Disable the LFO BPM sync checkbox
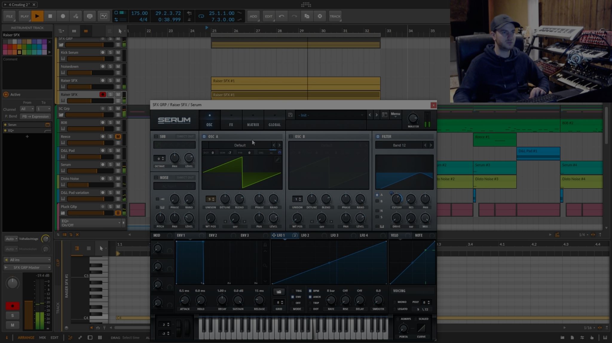 pyautogui.click(x=310, y=291)
